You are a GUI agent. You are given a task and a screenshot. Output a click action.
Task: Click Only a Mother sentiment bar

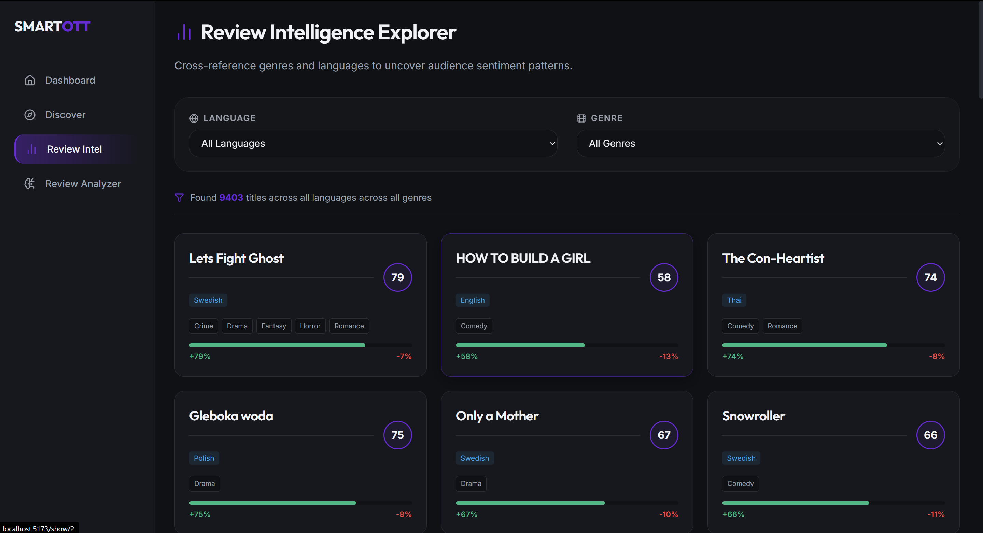(x=567, y=503)
